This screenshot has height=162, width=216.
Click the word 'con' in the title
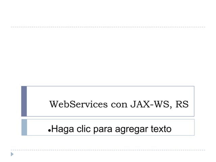pyautogui.click(x=119, y=105)
